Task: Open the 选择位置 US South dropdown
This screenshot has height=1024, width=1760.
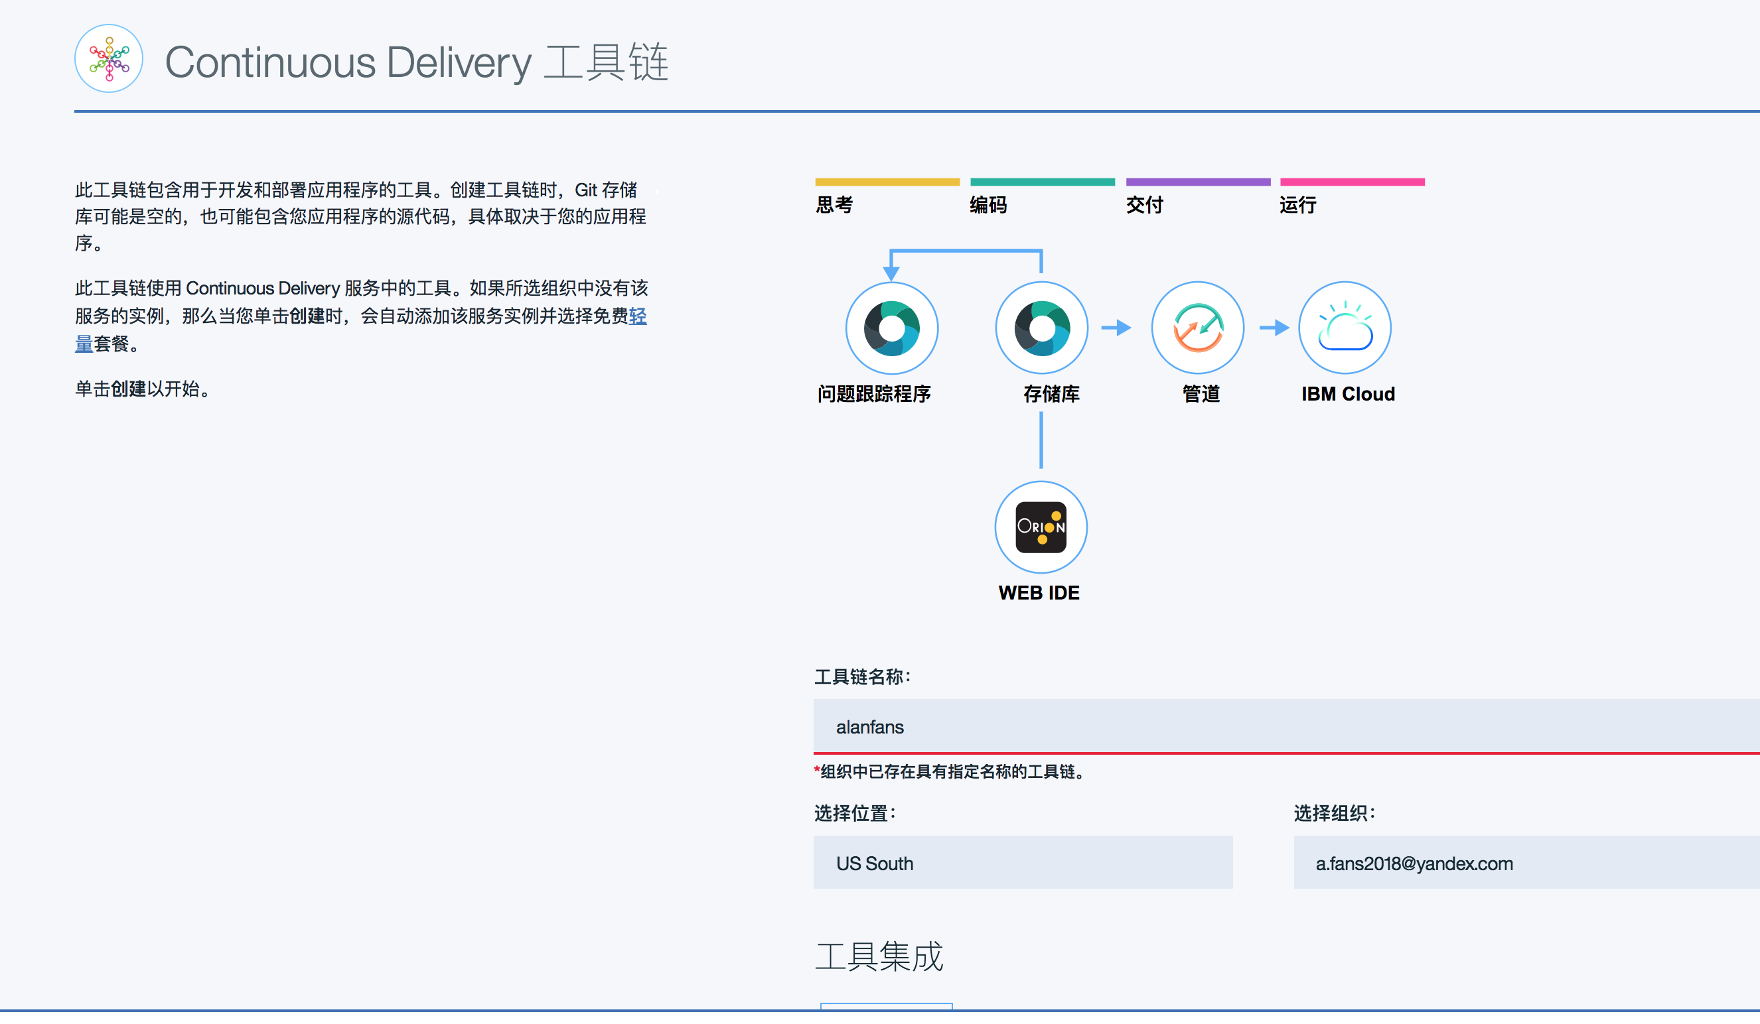Action: click(x=1023, y=863)
